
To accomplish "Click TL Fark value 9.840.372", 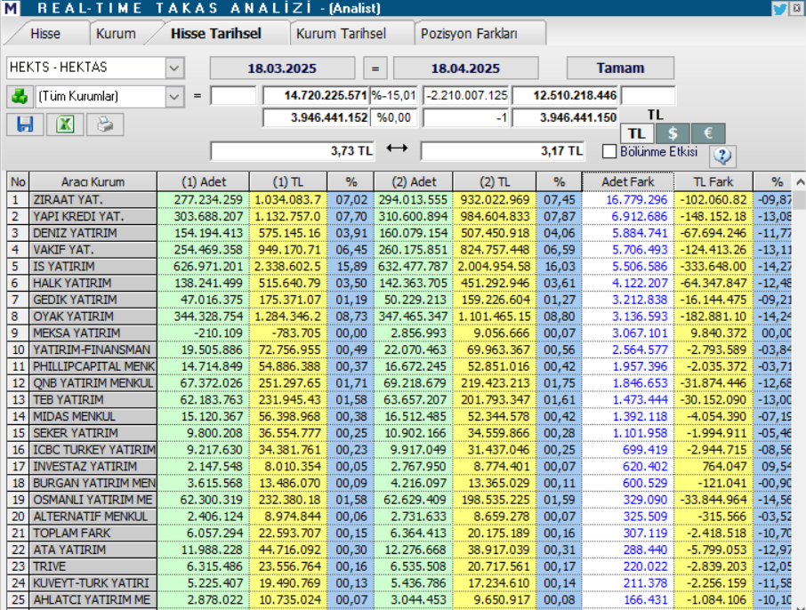I will 718,333.
